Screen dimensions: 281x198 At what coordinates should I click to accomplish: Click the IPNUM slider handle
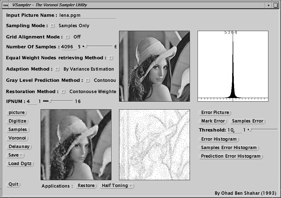tap(50, 101)
